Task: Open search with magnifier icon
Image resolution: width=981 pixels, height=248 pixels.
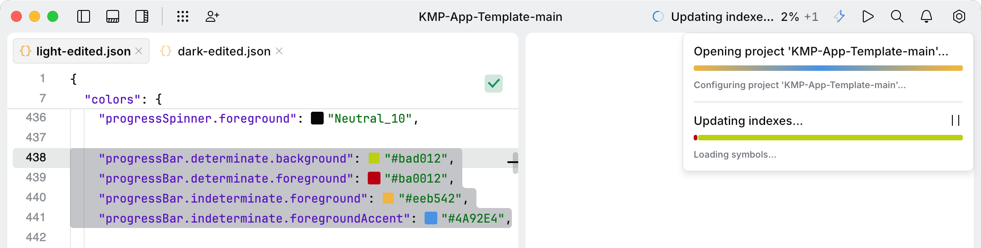Action: point(897,17)
